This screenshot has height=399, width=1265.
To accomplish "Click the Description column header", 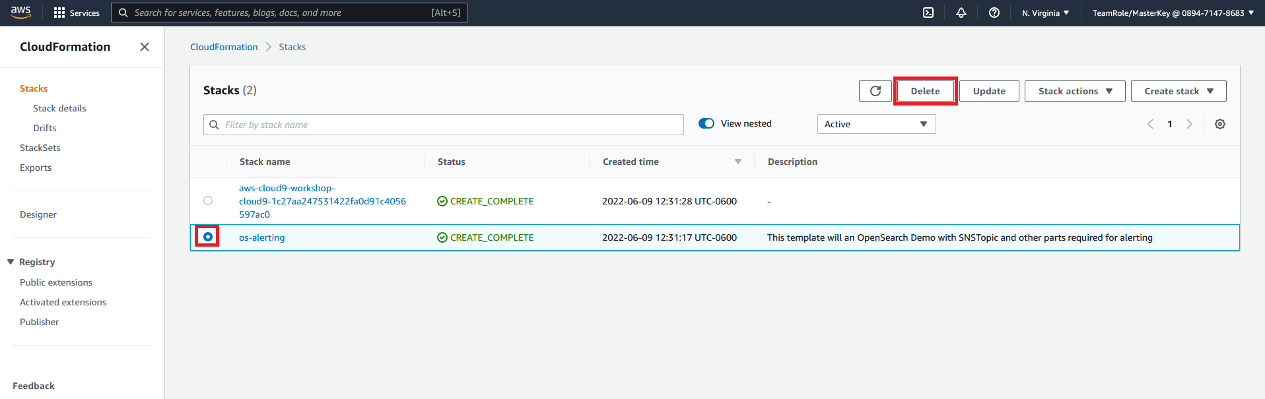I will tap(792, 162).
